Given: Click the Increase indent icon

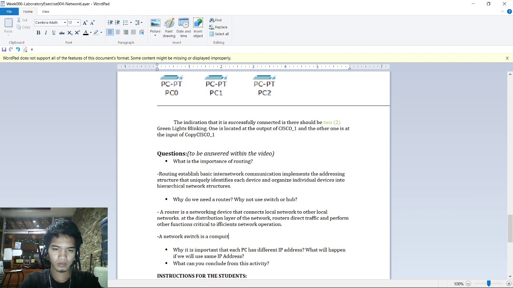Looking at the screenshot, I should 117,22.
